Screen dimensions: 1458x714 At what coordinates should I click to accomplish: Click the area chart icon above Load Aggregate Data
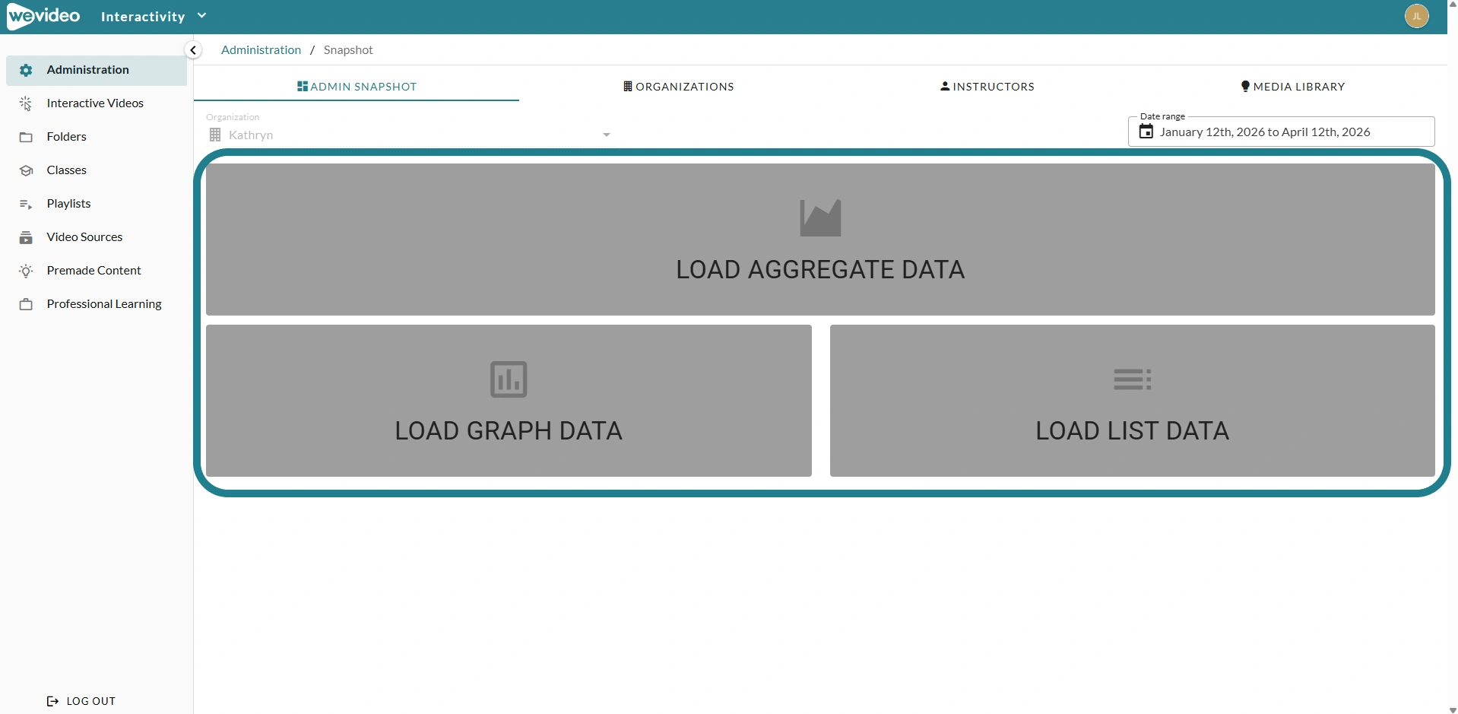coord(820,218)
